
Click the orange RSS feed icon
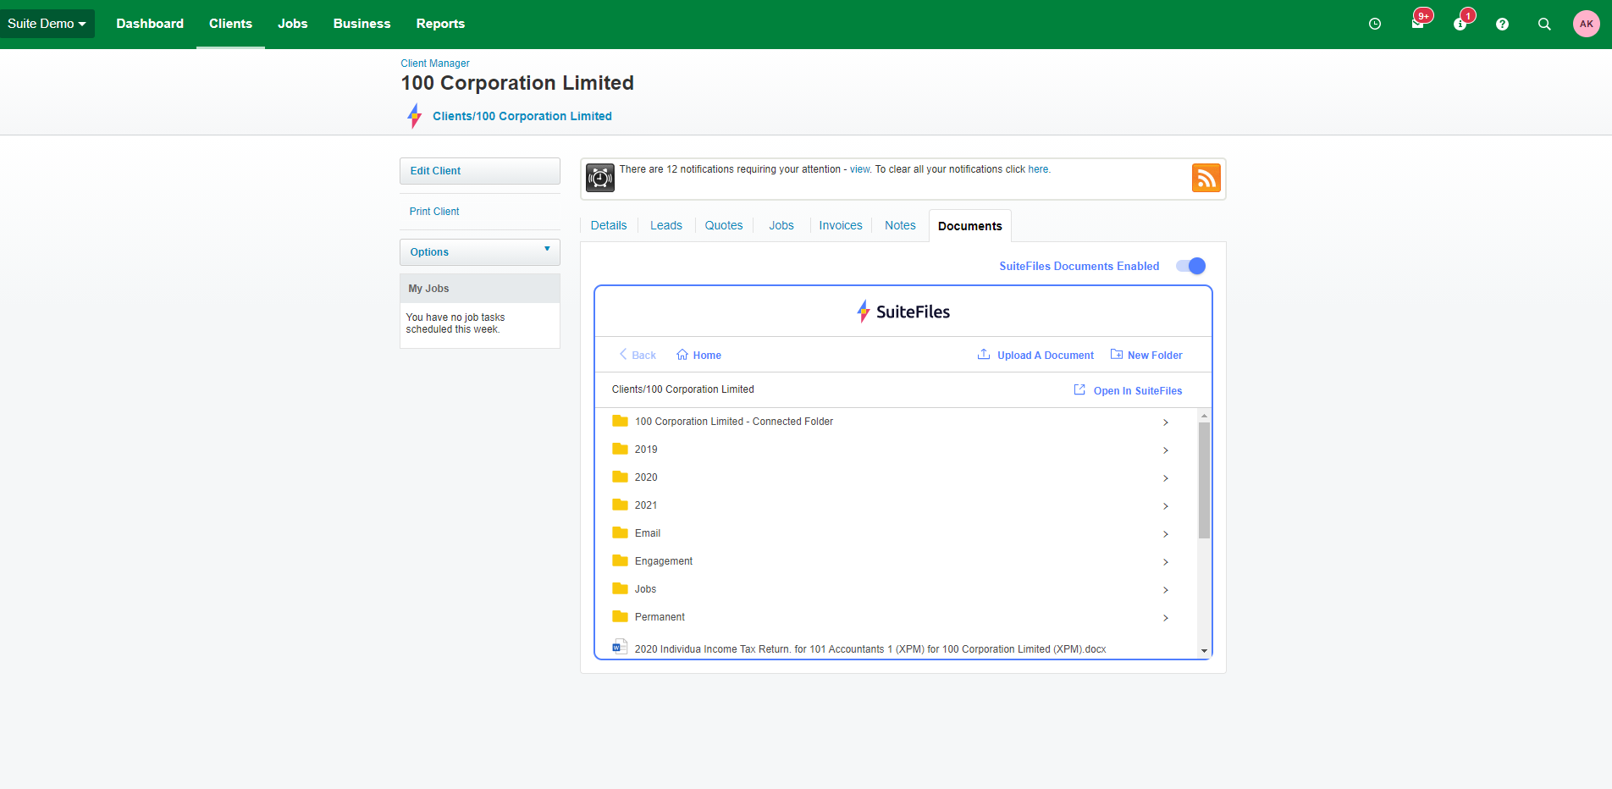(x=1206, y=178)
